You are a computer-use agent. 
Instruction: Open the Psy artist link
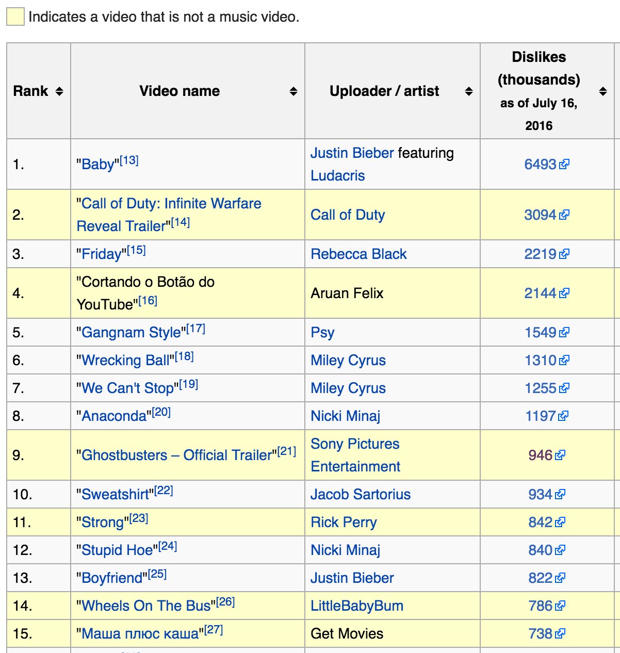tap(322, 333)
